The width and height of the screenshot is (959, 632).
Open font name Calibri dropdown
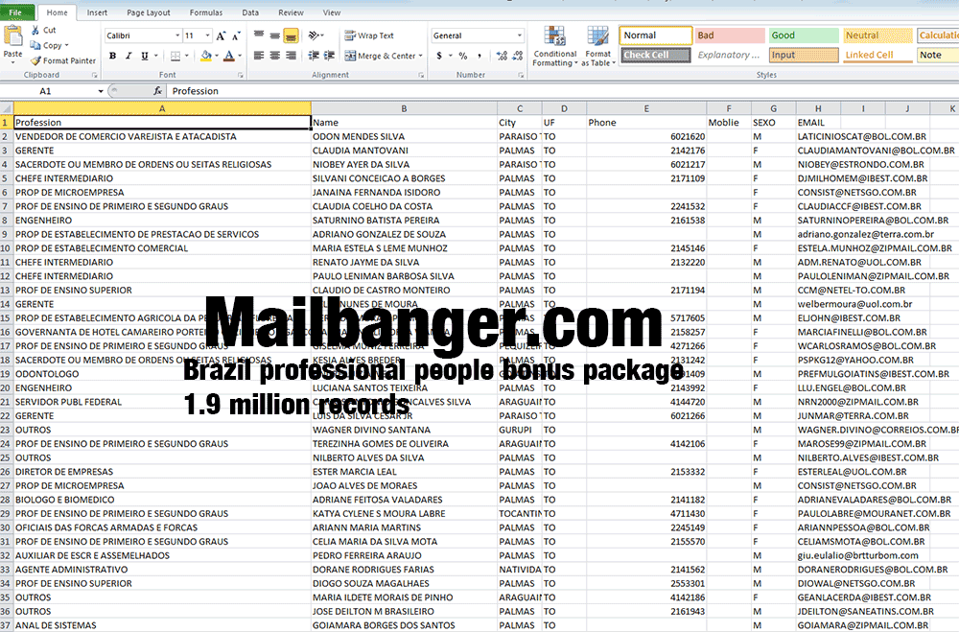point(177,35)
